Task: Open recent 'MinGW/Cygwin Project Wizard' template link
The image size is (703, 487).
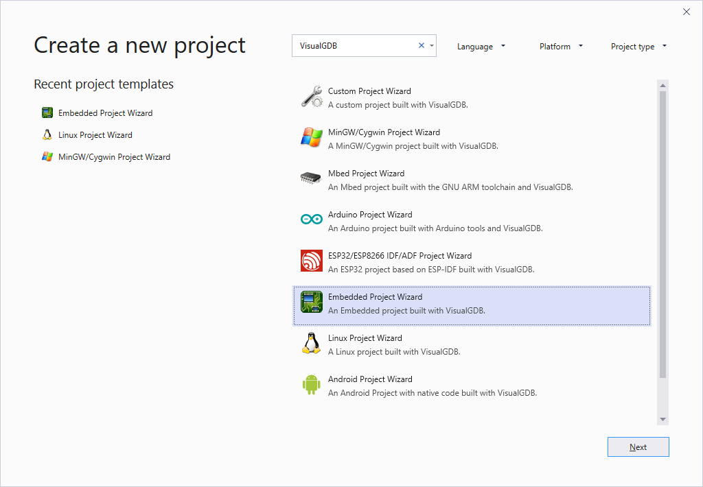Action: 115,157
